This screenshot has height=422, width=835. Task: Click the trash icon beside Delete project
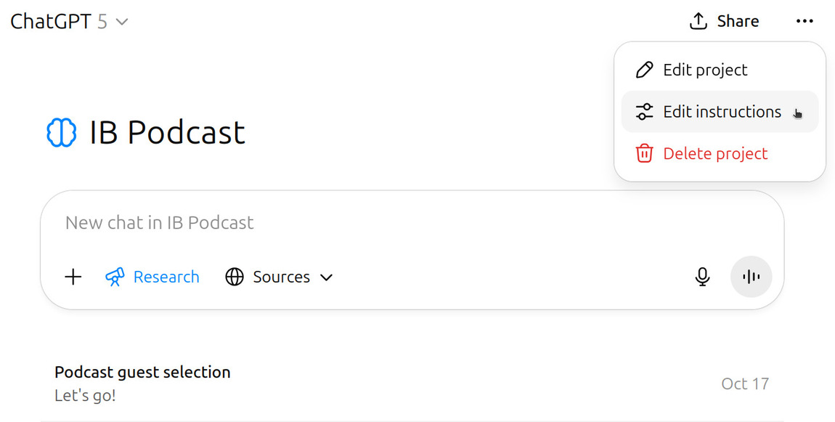(644, 153)
